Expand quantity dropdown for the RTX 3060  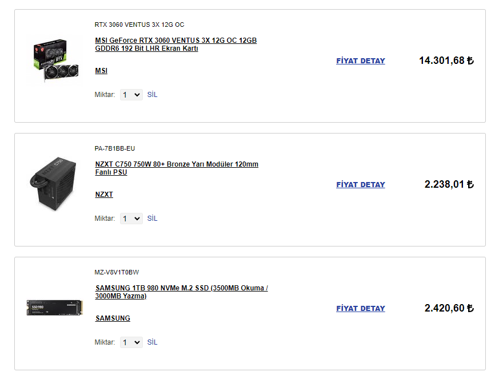click(x=131, y=95)
